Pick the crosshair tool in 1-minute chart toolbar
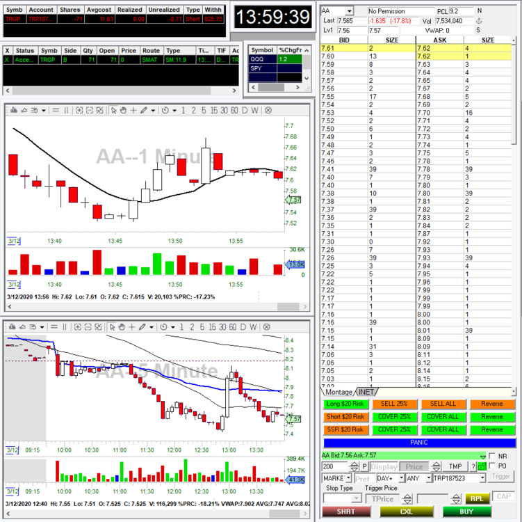 coord(133,111)
